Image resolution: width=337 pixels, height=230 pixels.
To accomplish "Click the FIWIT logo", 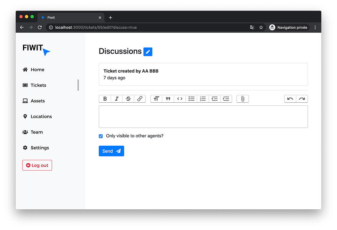I will (36, 49).
